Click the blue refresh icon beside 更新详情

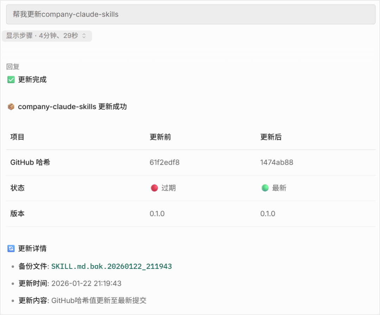[x=11, y=248]
